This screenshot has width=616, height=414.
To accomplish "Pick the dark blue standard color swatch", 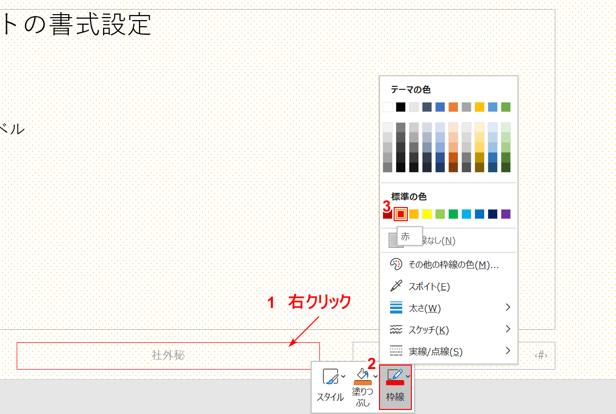I will 493,214.
